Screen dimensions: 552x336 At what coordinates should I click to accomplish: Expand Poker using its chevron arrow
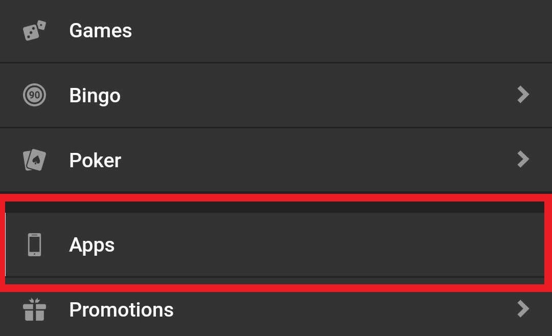pos(523,160)
